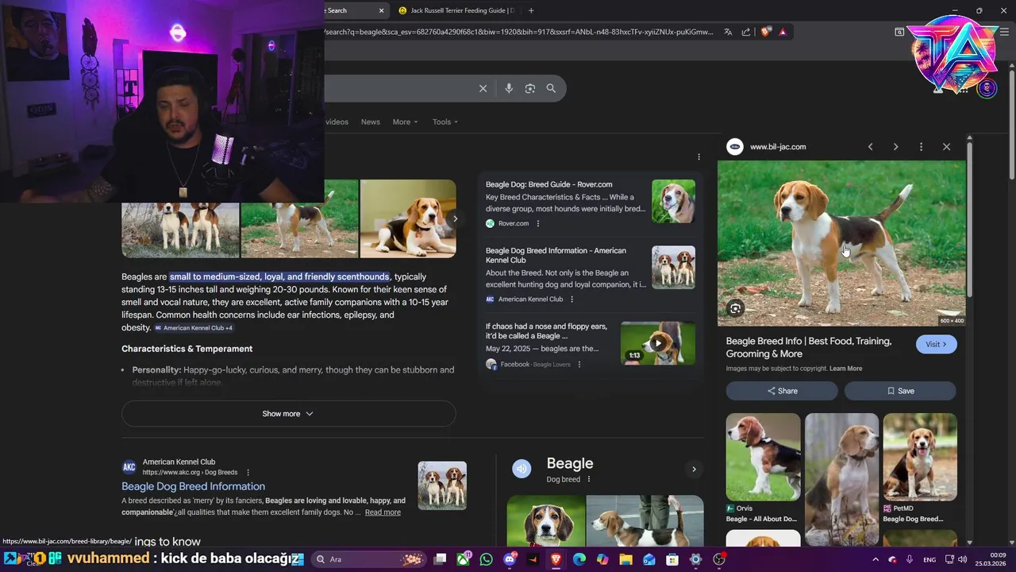Open File Explorer from taskbar
The height and width of the screenshot is (572, 1016).
coord(626,559)
